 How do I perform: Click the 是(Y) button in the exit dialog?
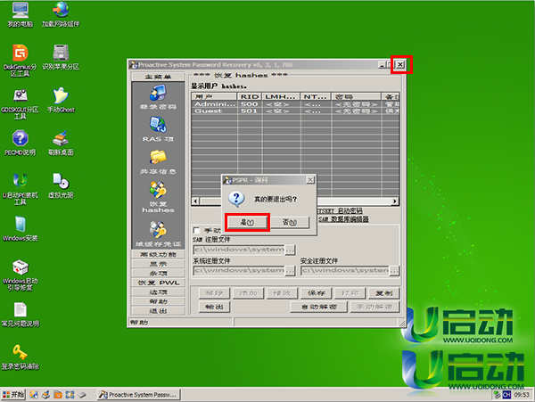point(247,222)
